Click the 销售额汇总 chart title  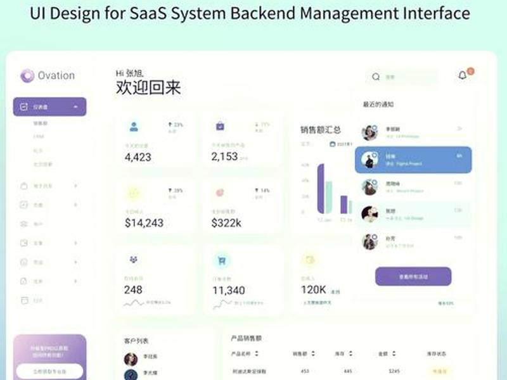tap(321, 130)
